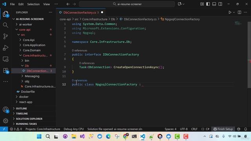Open the Copilot chat icon in title bar
The height and width of the screenshot is (141, 251).
(180, 4)
